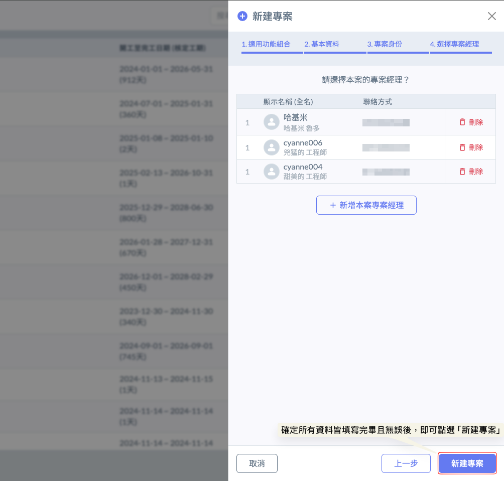Click the 聯絡方式 column header
This screenshot has width=504, height=481.
coord(377,102)
